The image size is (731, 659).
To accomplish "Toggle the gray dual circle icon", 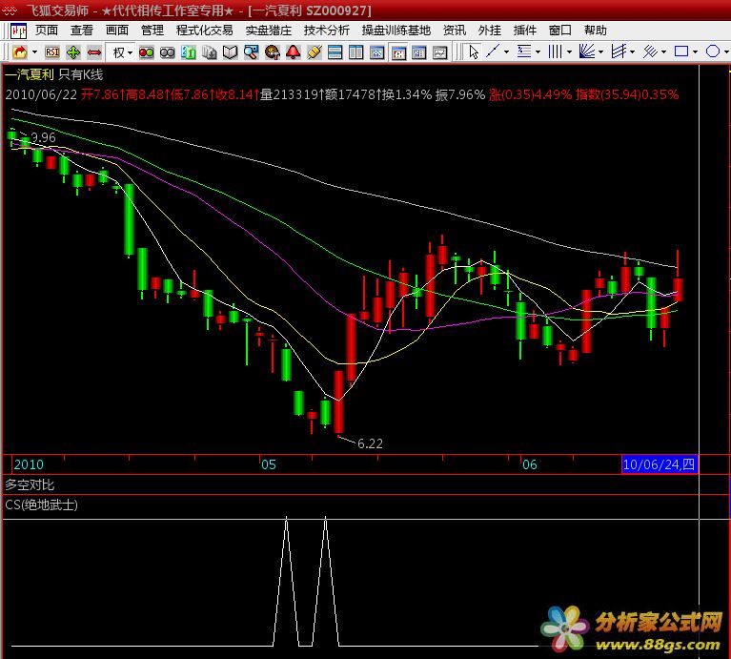I will pyautogui.click(x=167, y=51).
